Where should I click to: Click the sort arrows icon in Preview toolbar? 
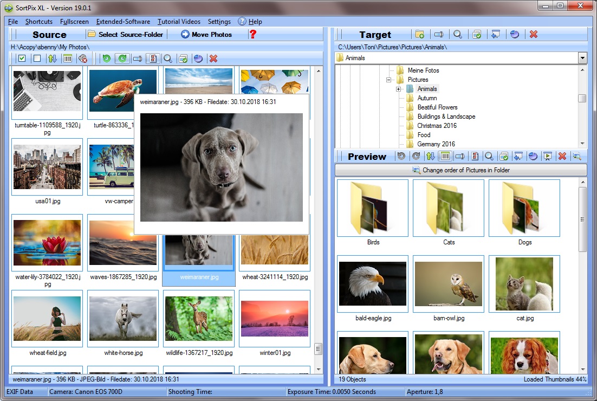point(430,156)
